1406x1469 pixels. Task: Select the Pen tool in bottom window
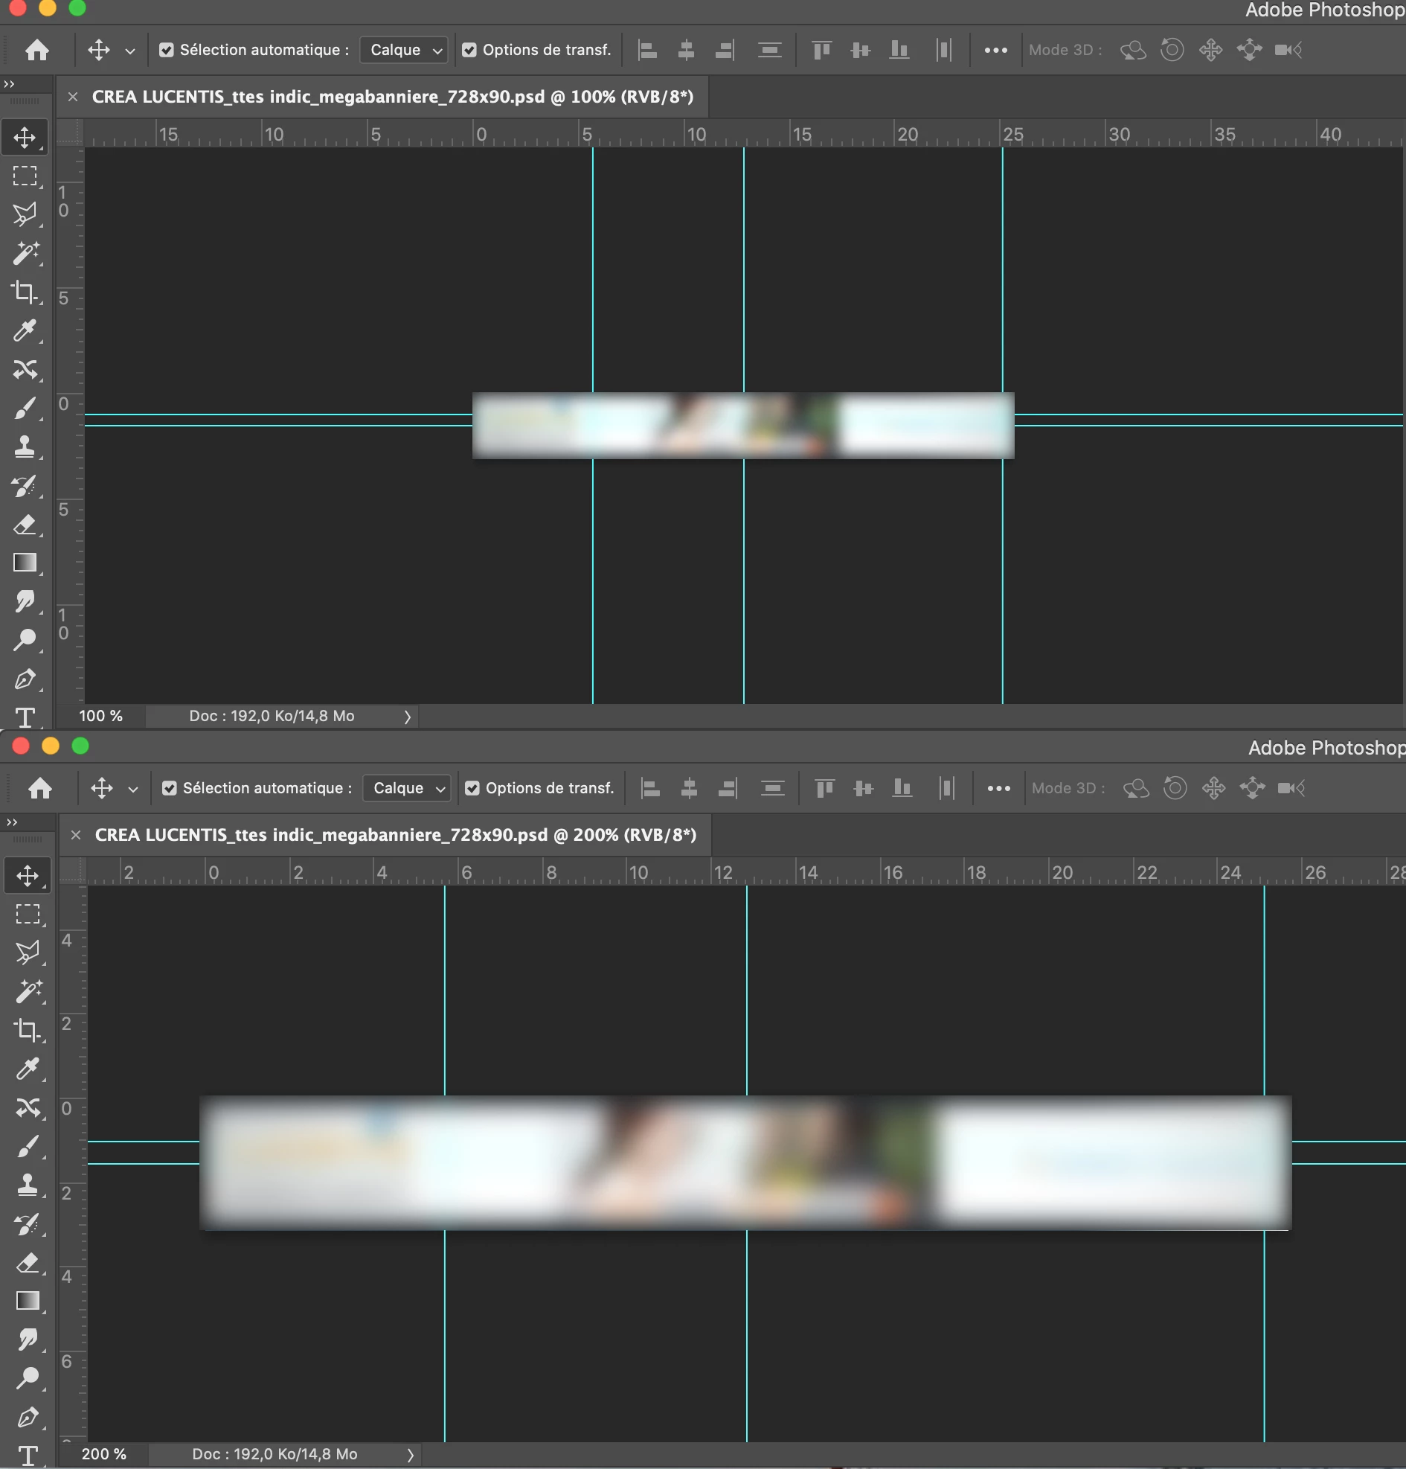click(x=28, y=1418)
